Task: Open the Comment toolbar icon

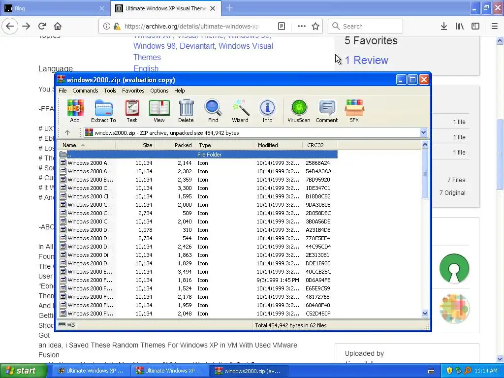Action: [x=327, y=111]
